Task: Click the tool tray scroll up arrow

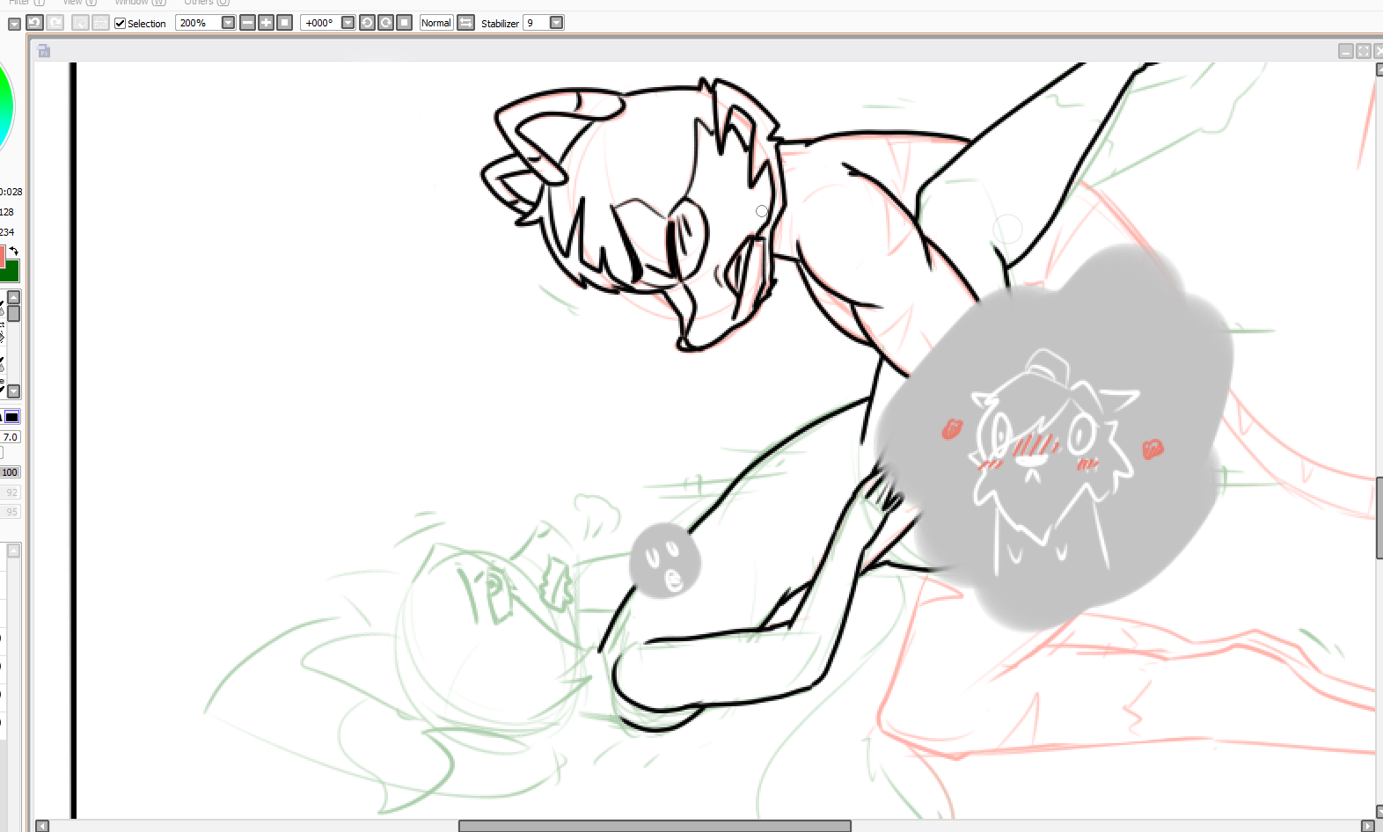Action: (14, 297)
